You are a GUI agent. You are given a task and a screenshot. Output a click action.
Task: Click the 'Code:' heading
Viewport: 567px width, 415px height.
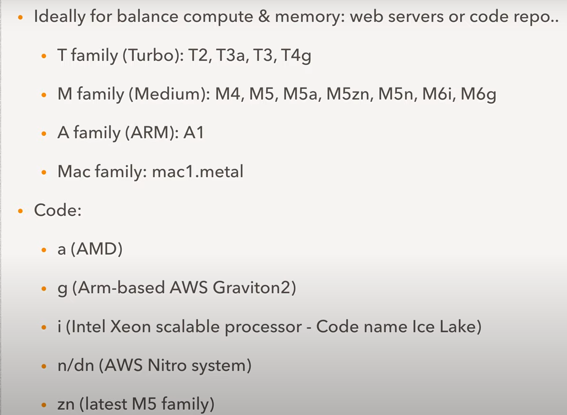(57, 211)
